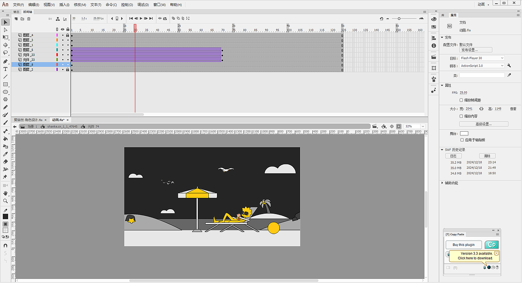This screenshot has width=522, height=283.
Task: Click the stage color swatch
Action: click(x=464, y=133)
